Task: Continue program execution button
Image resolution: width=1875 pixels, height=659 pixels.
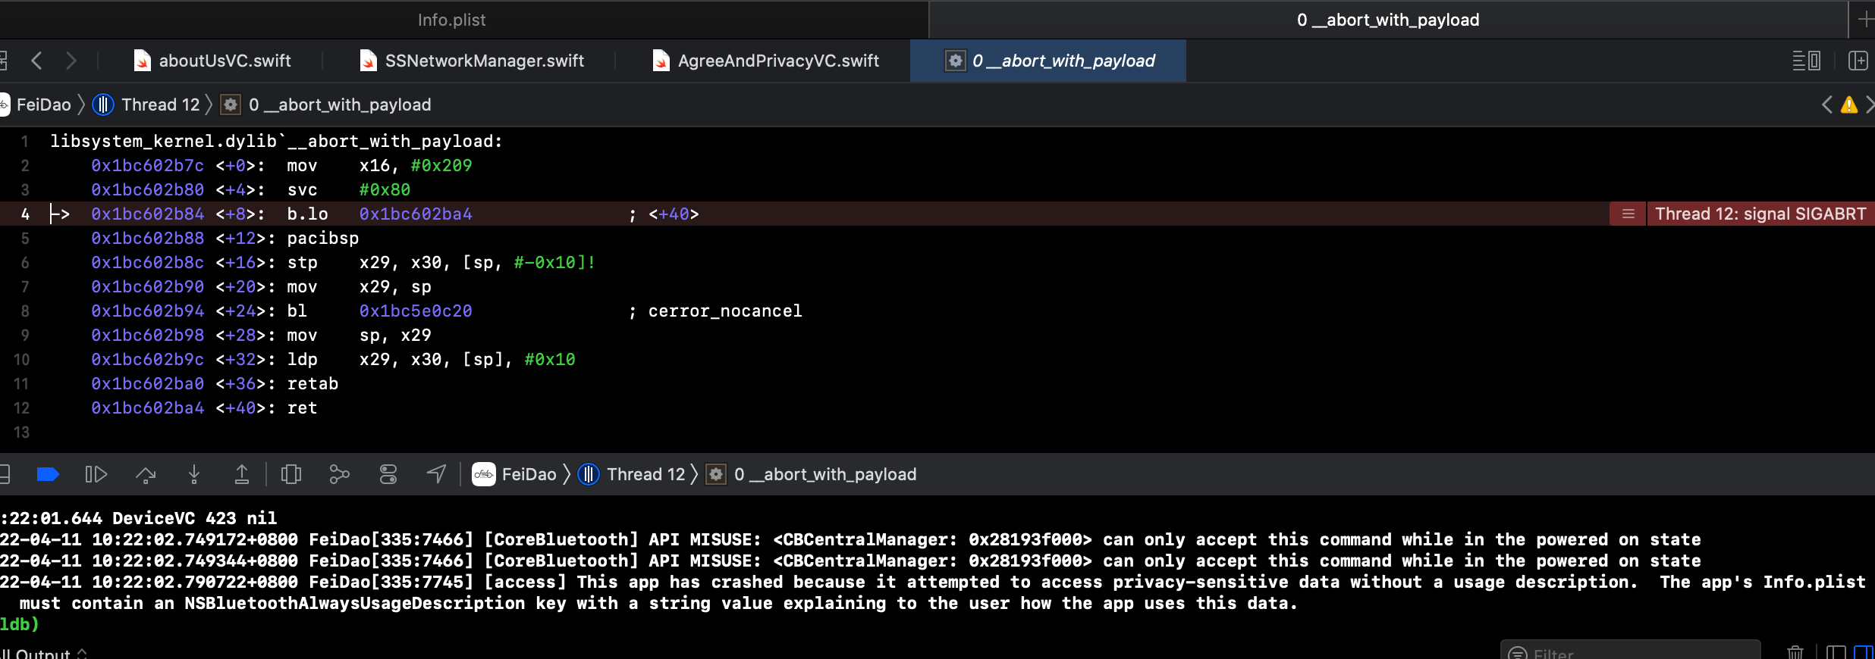Action: 96,474
